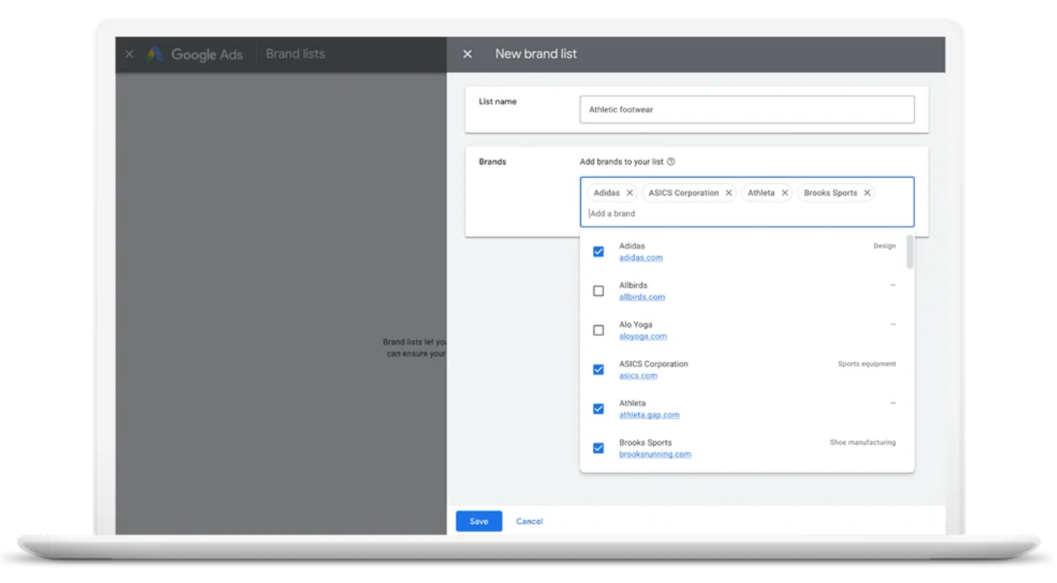Remove Adidas chip from brands

[630, 193]
